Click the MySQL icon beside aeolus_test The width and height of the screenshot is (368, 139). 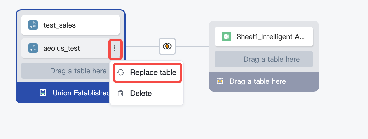(33, 48)
